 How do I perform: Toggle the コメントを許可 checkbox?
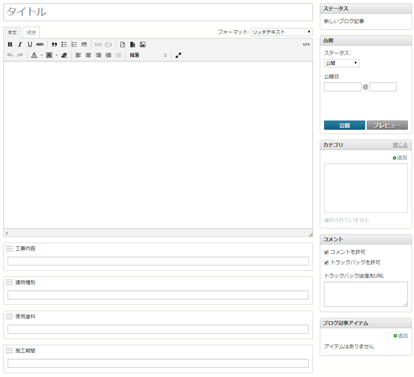[x=326, y=252]
